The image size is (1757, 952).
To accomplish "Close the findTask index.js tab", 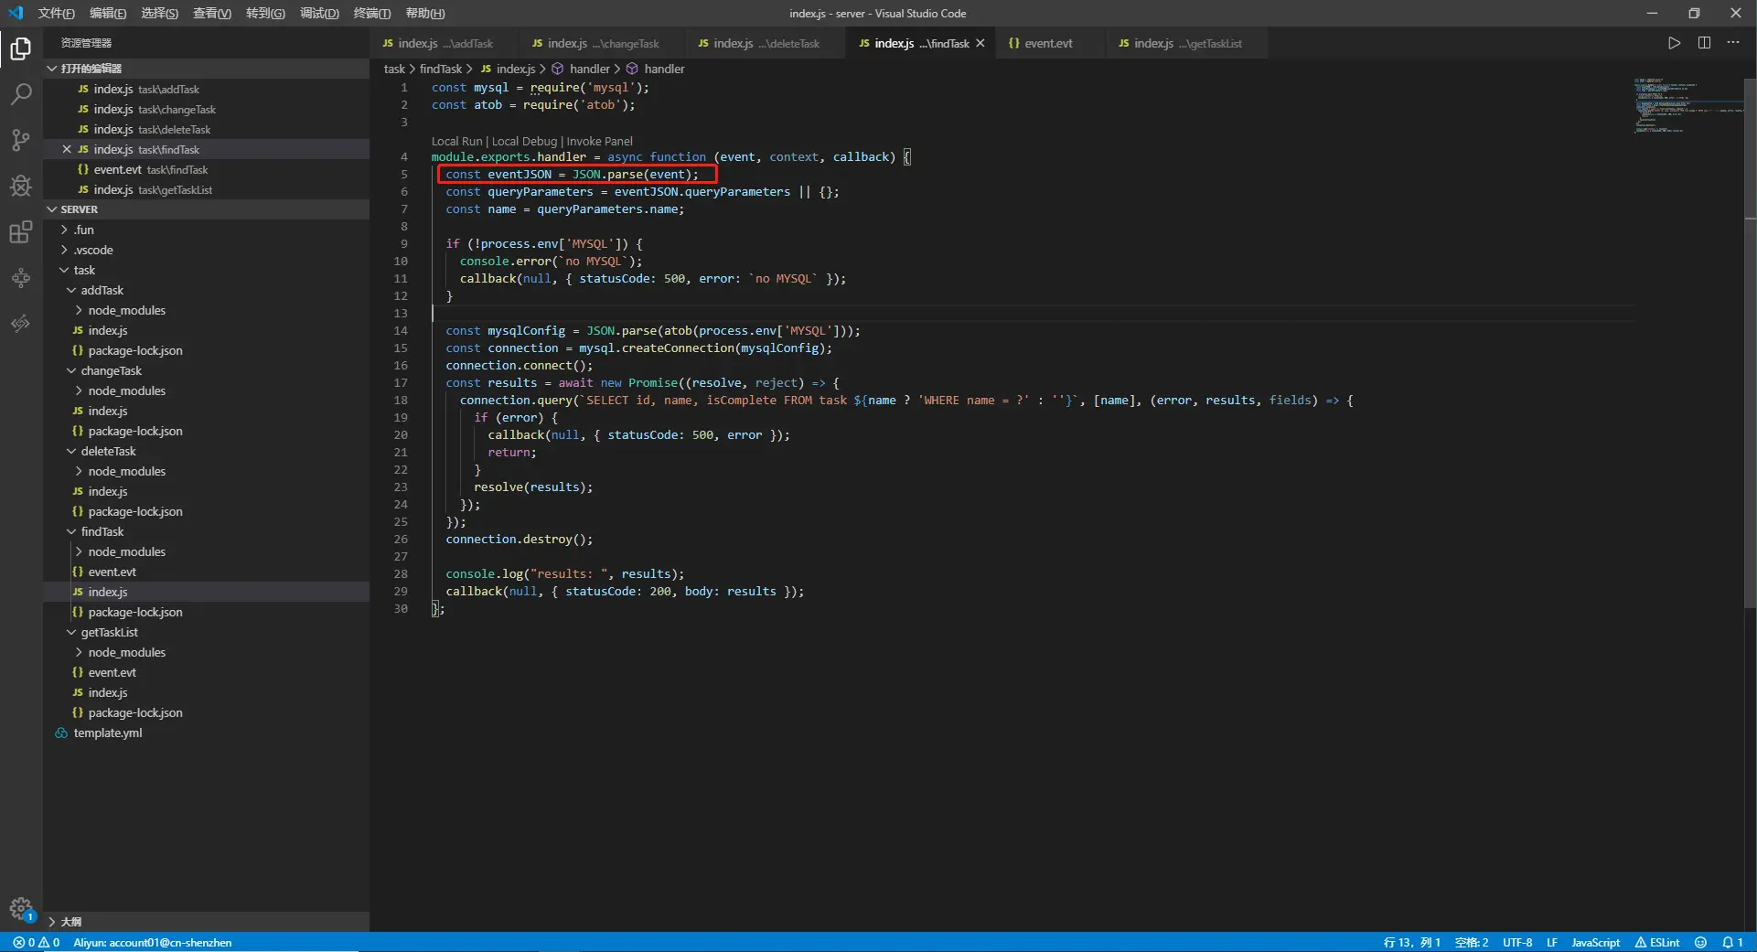I will point(980,43).
